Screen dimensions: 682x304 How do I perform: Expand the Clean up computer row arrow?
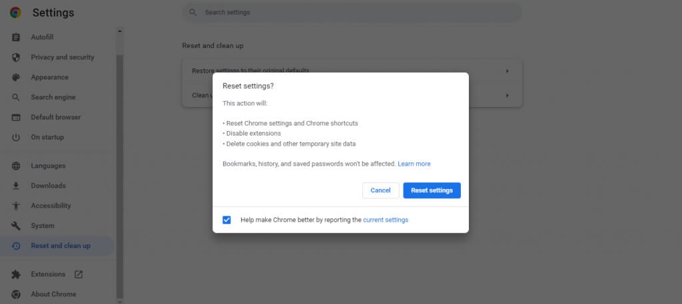[507, 96]
